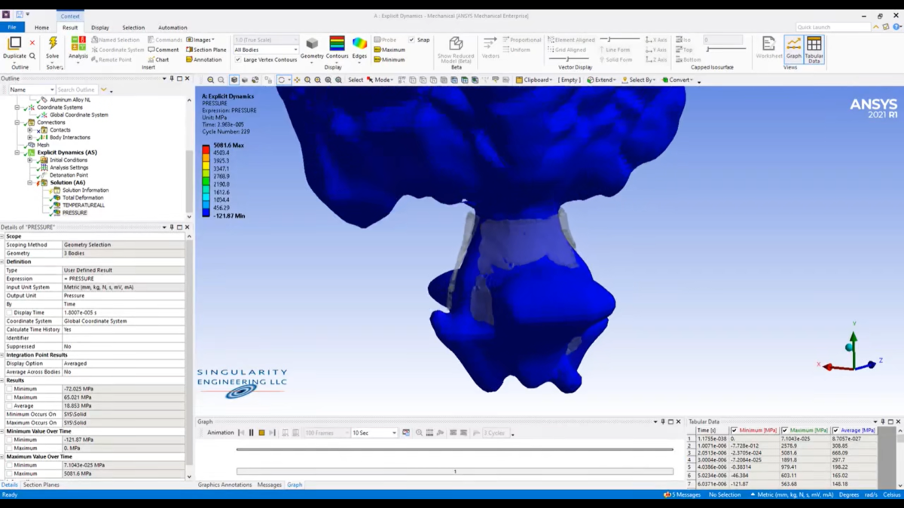Image resolution: width=904 pixels, height=508 pixels.
Task: Select Detonation Point in the outline tree
Action: (x=69, y=175)
